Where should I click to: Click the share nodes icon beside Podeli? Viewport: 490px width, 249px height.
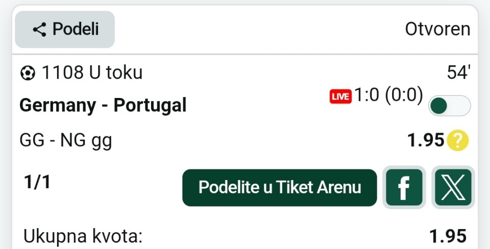coord(39,30)
